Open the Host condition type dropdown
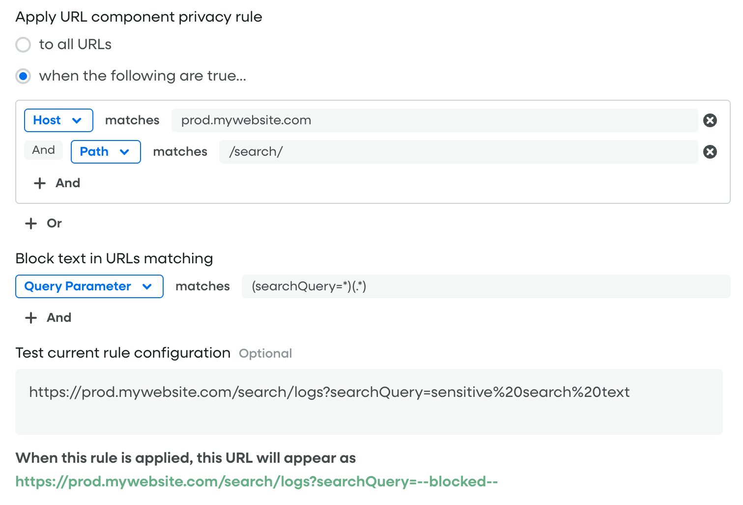 click(x=58, y=120)
